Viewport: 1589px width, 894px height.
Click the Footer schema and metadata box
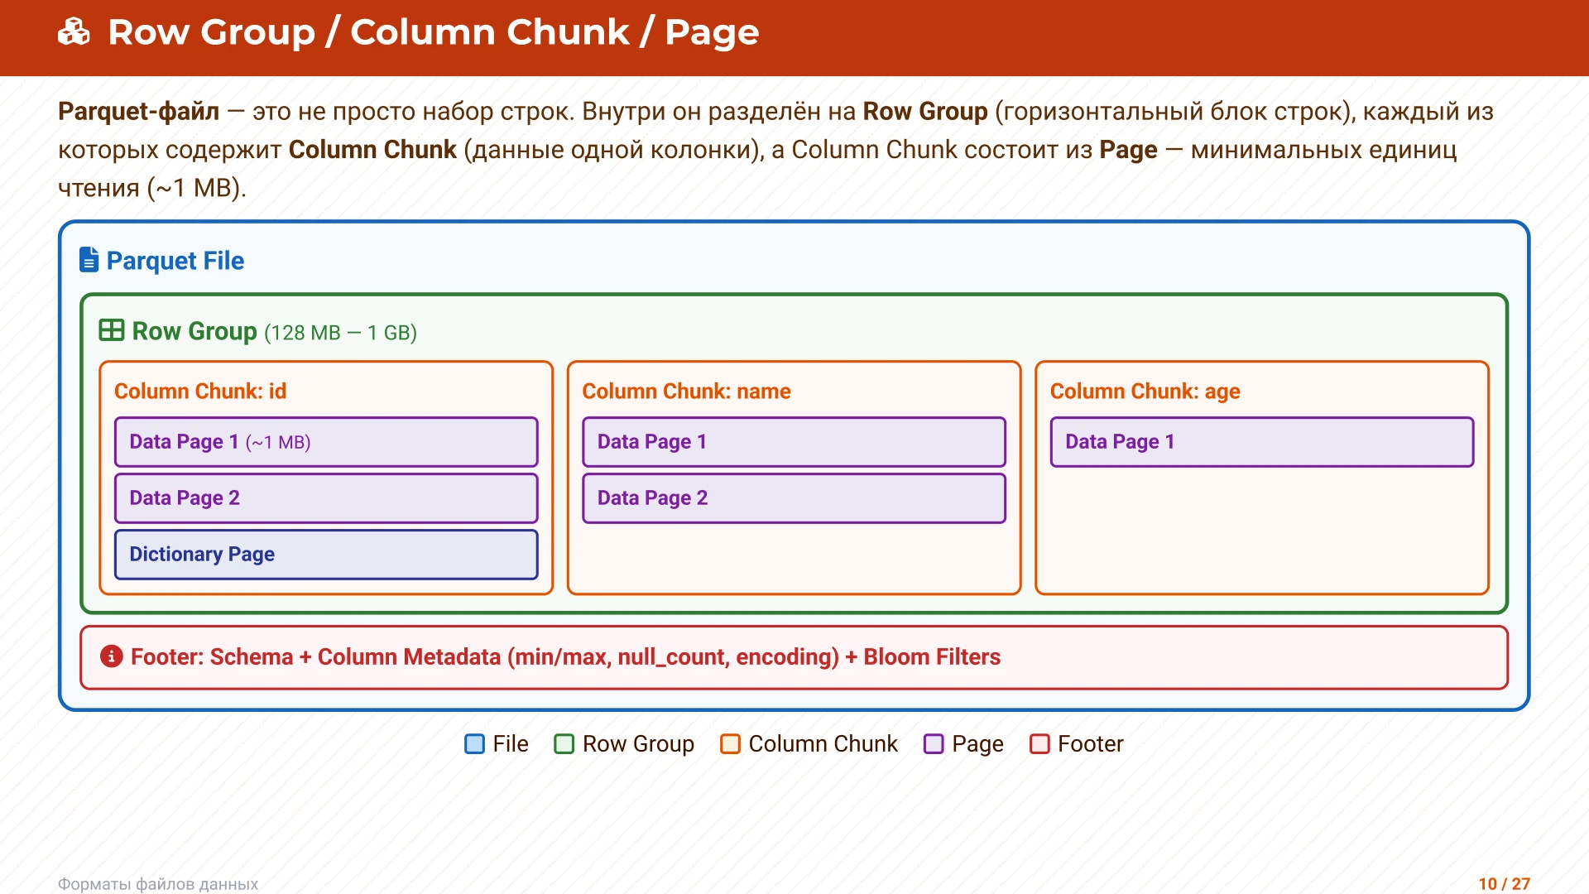[794, 657]
